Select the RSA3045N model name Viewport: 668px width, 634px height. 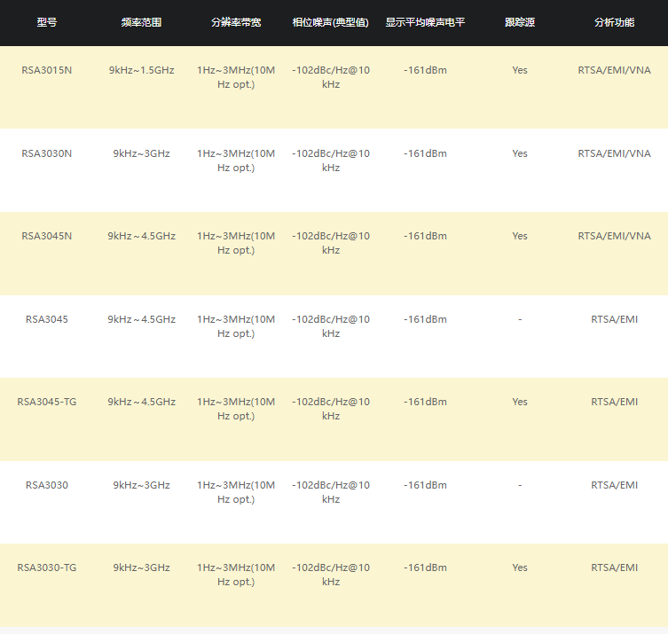pyautogui.click(x=47, y=236)
